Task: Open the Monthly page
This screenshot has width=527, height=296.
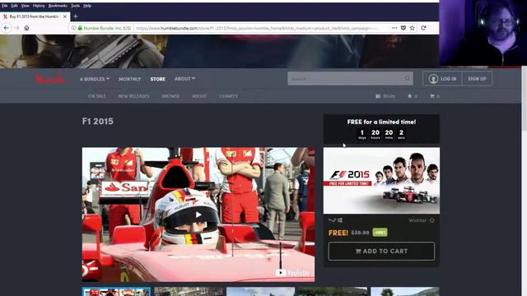Action: (130, 79)
